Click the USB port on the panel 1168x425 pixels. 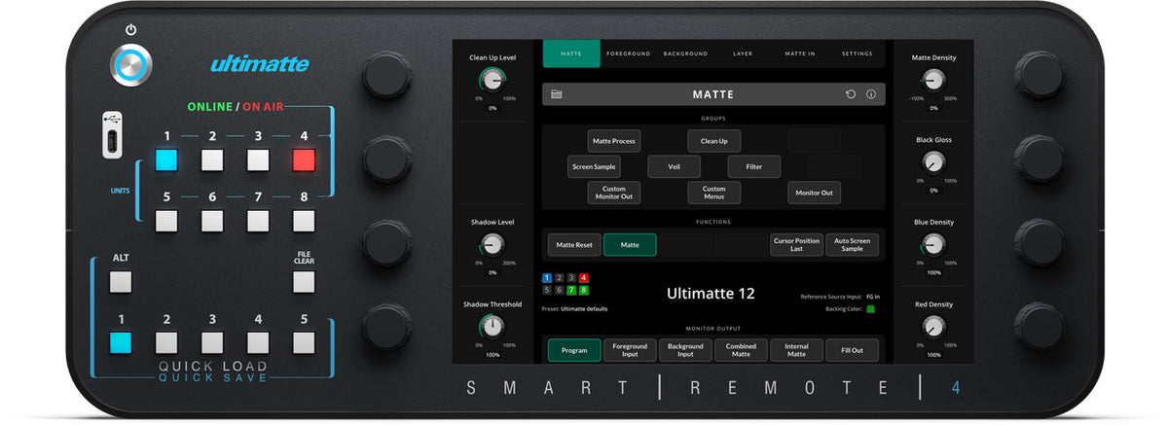click(x=113, y=136)
